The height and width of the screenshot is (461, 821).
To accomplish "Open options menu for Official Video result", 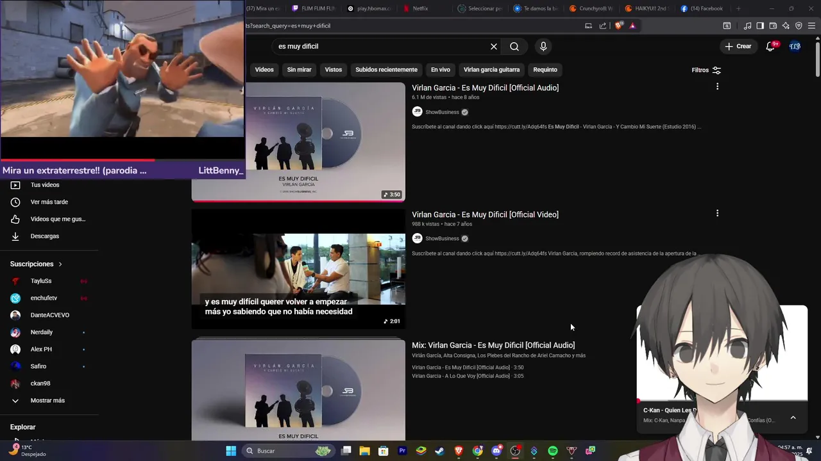I will 717,213.
